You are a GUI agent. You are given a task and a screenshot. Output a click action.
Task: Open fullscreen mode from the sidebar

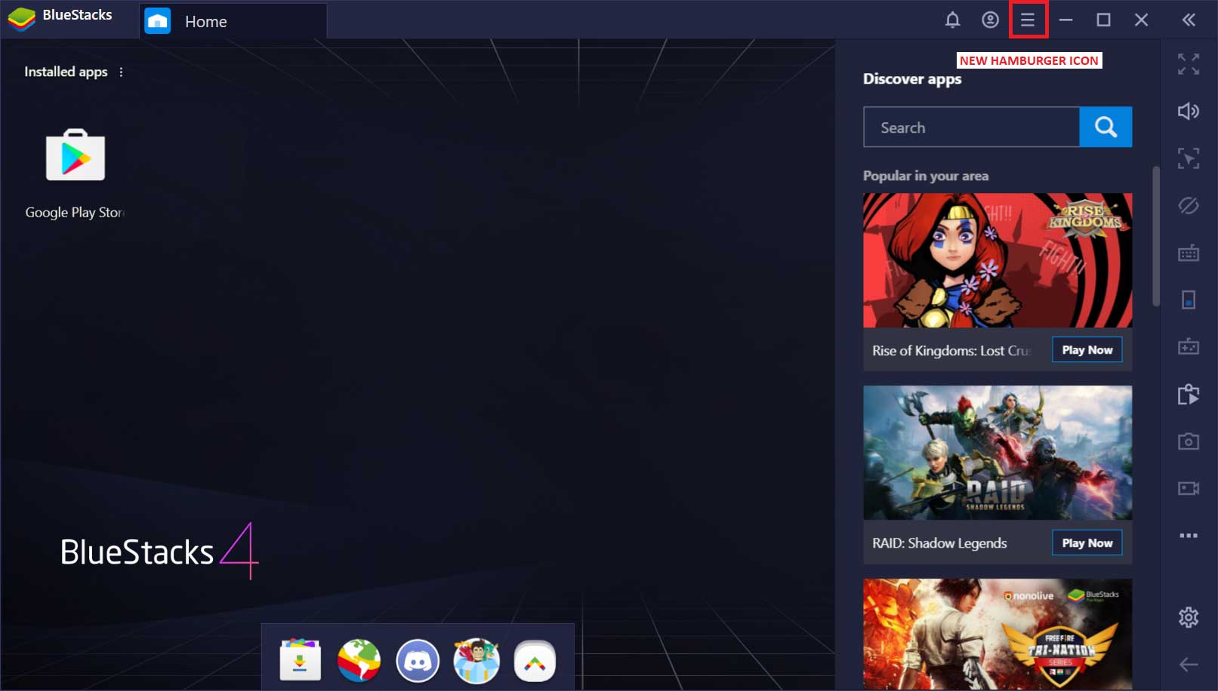tap(1188, 64)
